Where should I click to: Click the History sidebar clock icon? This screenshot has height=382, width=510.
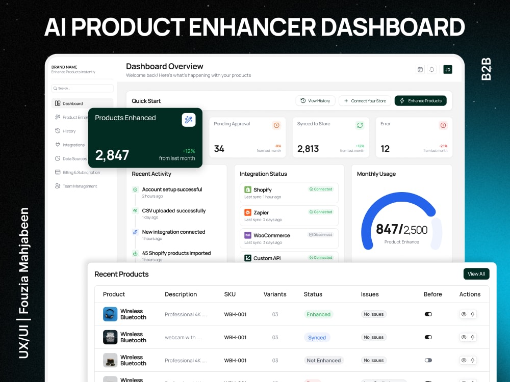coord(58,131)
